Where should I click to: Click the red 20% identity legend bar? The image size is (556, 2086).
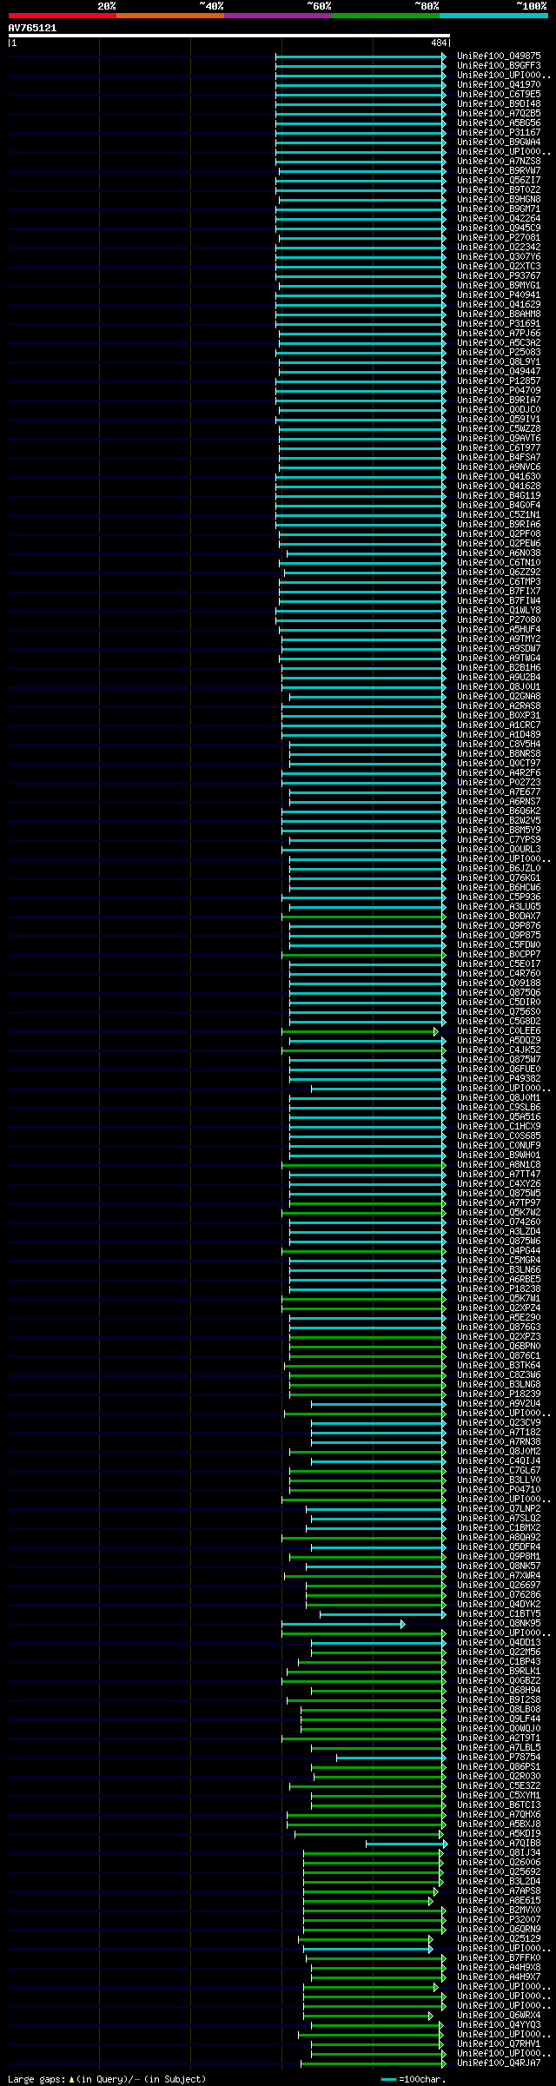pyautogui.click(x=63, y=16)
